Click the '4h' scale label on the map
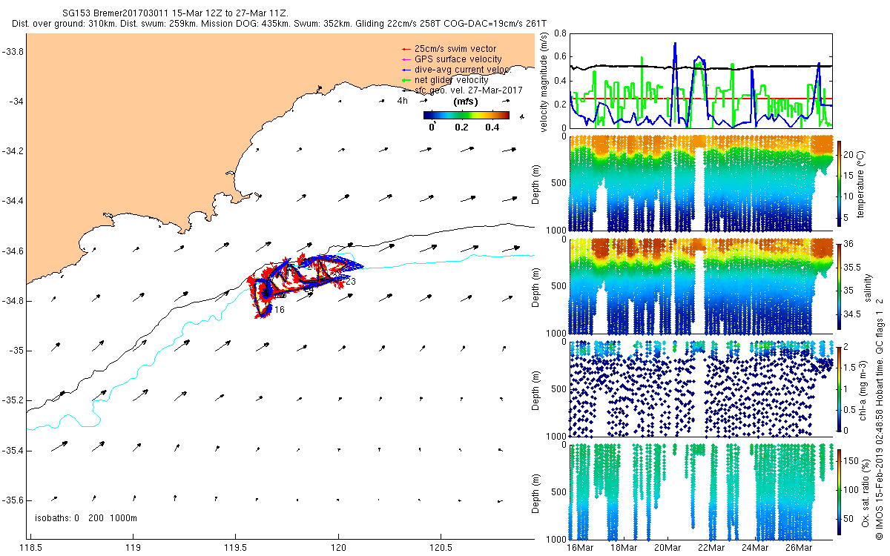This screenshot has height=556, width=890. tap(403, 101)
